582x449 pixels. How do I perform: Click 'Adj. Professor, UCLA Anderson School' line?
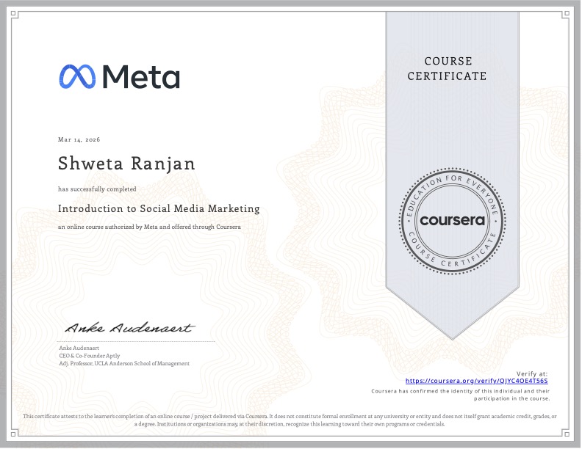click(124, 363)
